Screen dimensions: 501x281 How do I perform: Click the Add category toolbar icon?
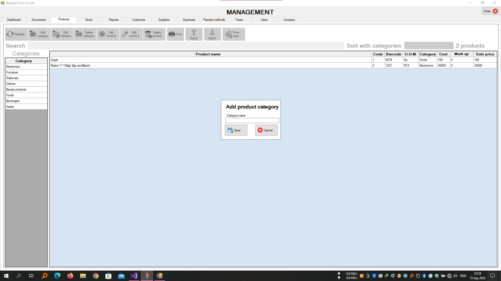coord(33,34)
